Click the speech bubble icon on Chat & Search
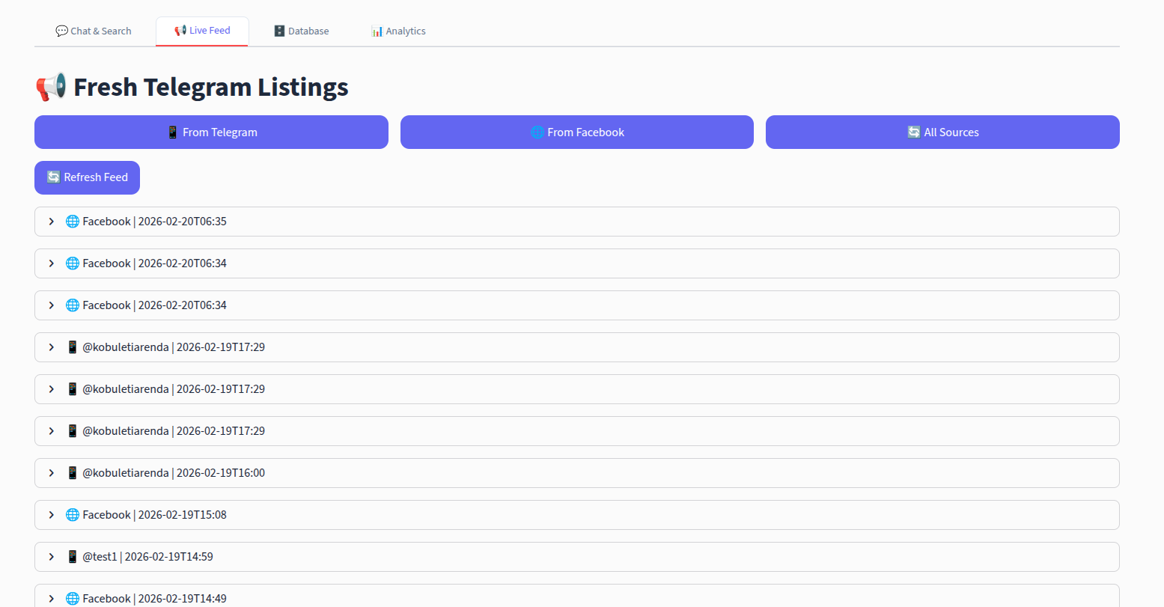Viewport: 1164px width, 607px height. click(61, 31)
